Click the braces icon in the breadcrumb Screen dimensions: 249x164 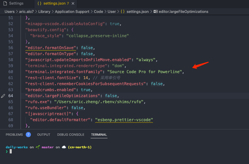(x=123, y=12)
